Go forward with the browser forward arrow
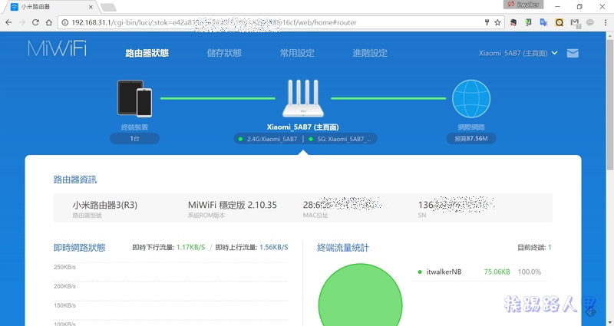 click(22, 22)
